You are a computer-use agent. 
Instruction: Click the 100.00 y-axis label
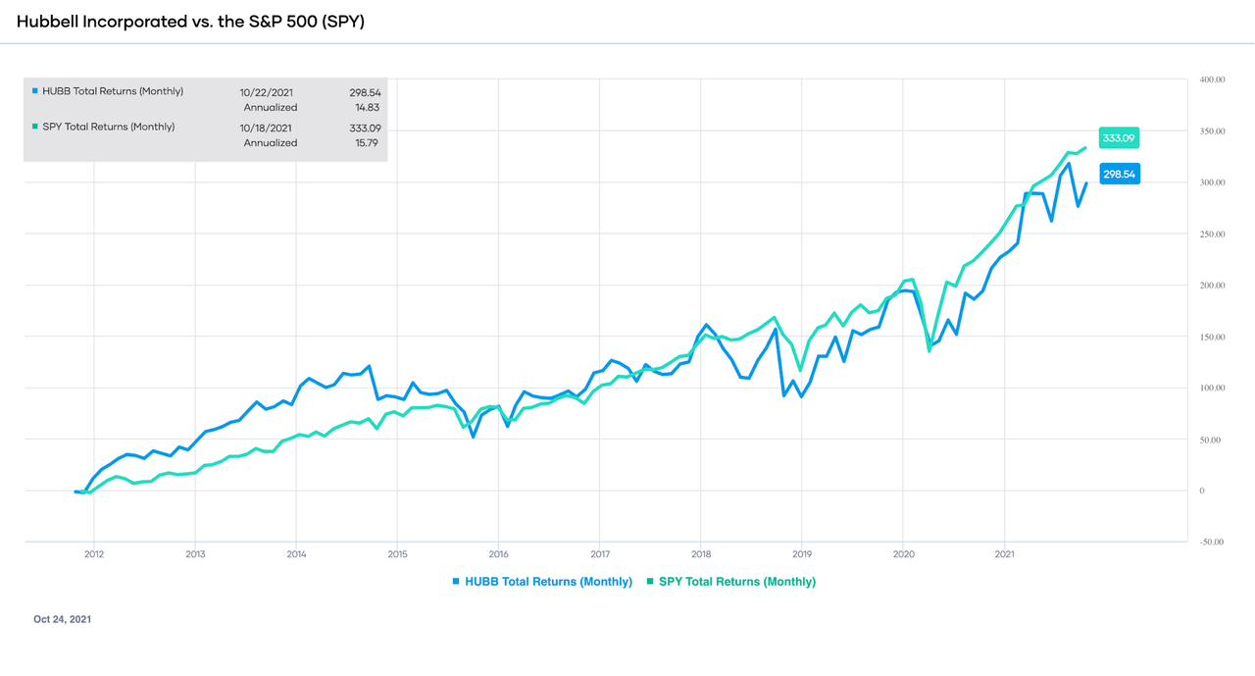pyautogui.click(x=1212, y=389)
